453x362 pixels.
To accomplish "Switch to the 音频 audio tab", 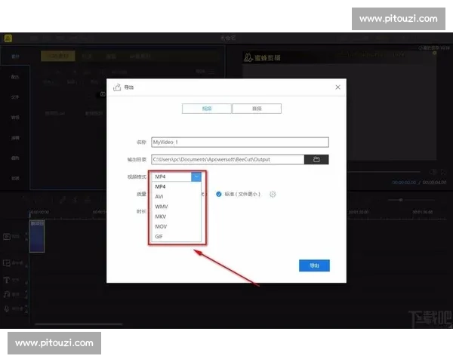I will click(257, 109).
